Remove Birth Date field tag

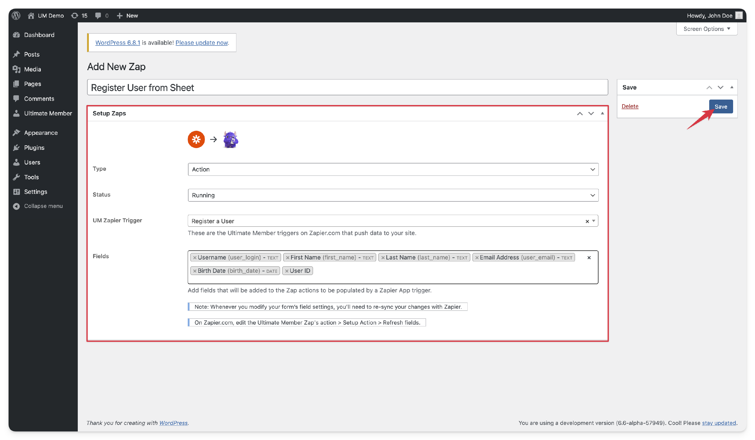pos(195,271)
